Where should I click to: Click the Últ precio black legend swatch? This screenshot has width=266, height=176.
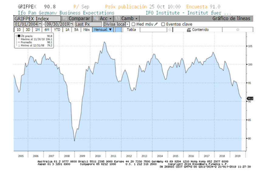pyautogui.click(x=19, y=36)
